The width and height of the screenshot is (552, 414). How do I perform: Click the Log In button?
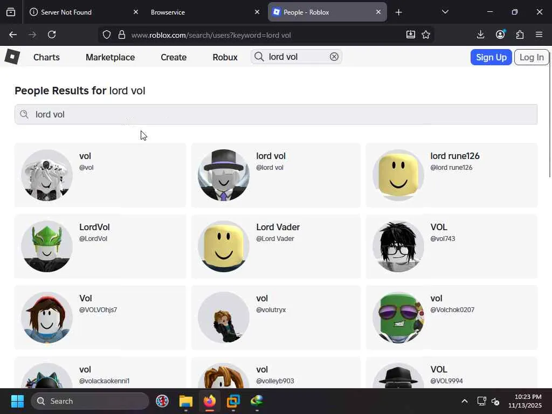(x=532, y=57)
